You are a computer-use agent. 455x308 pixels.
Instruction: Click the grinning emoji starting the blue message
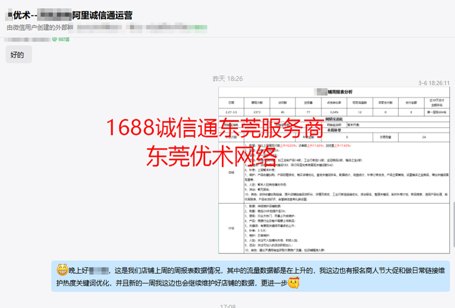62,270
